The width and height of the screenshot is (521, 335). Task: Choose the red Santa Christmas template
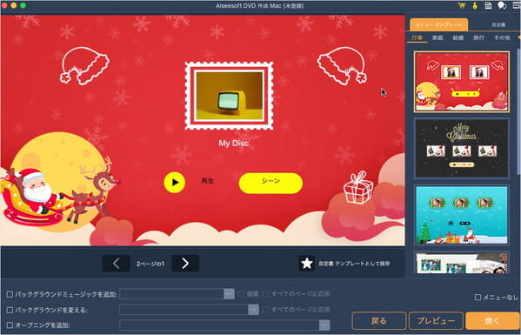coord(462,82)
